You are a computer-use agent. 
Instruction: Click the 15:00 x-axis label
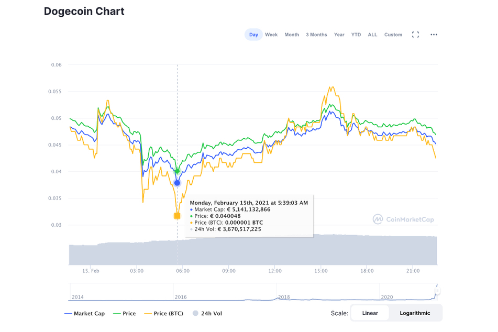[x=321, y=271]
